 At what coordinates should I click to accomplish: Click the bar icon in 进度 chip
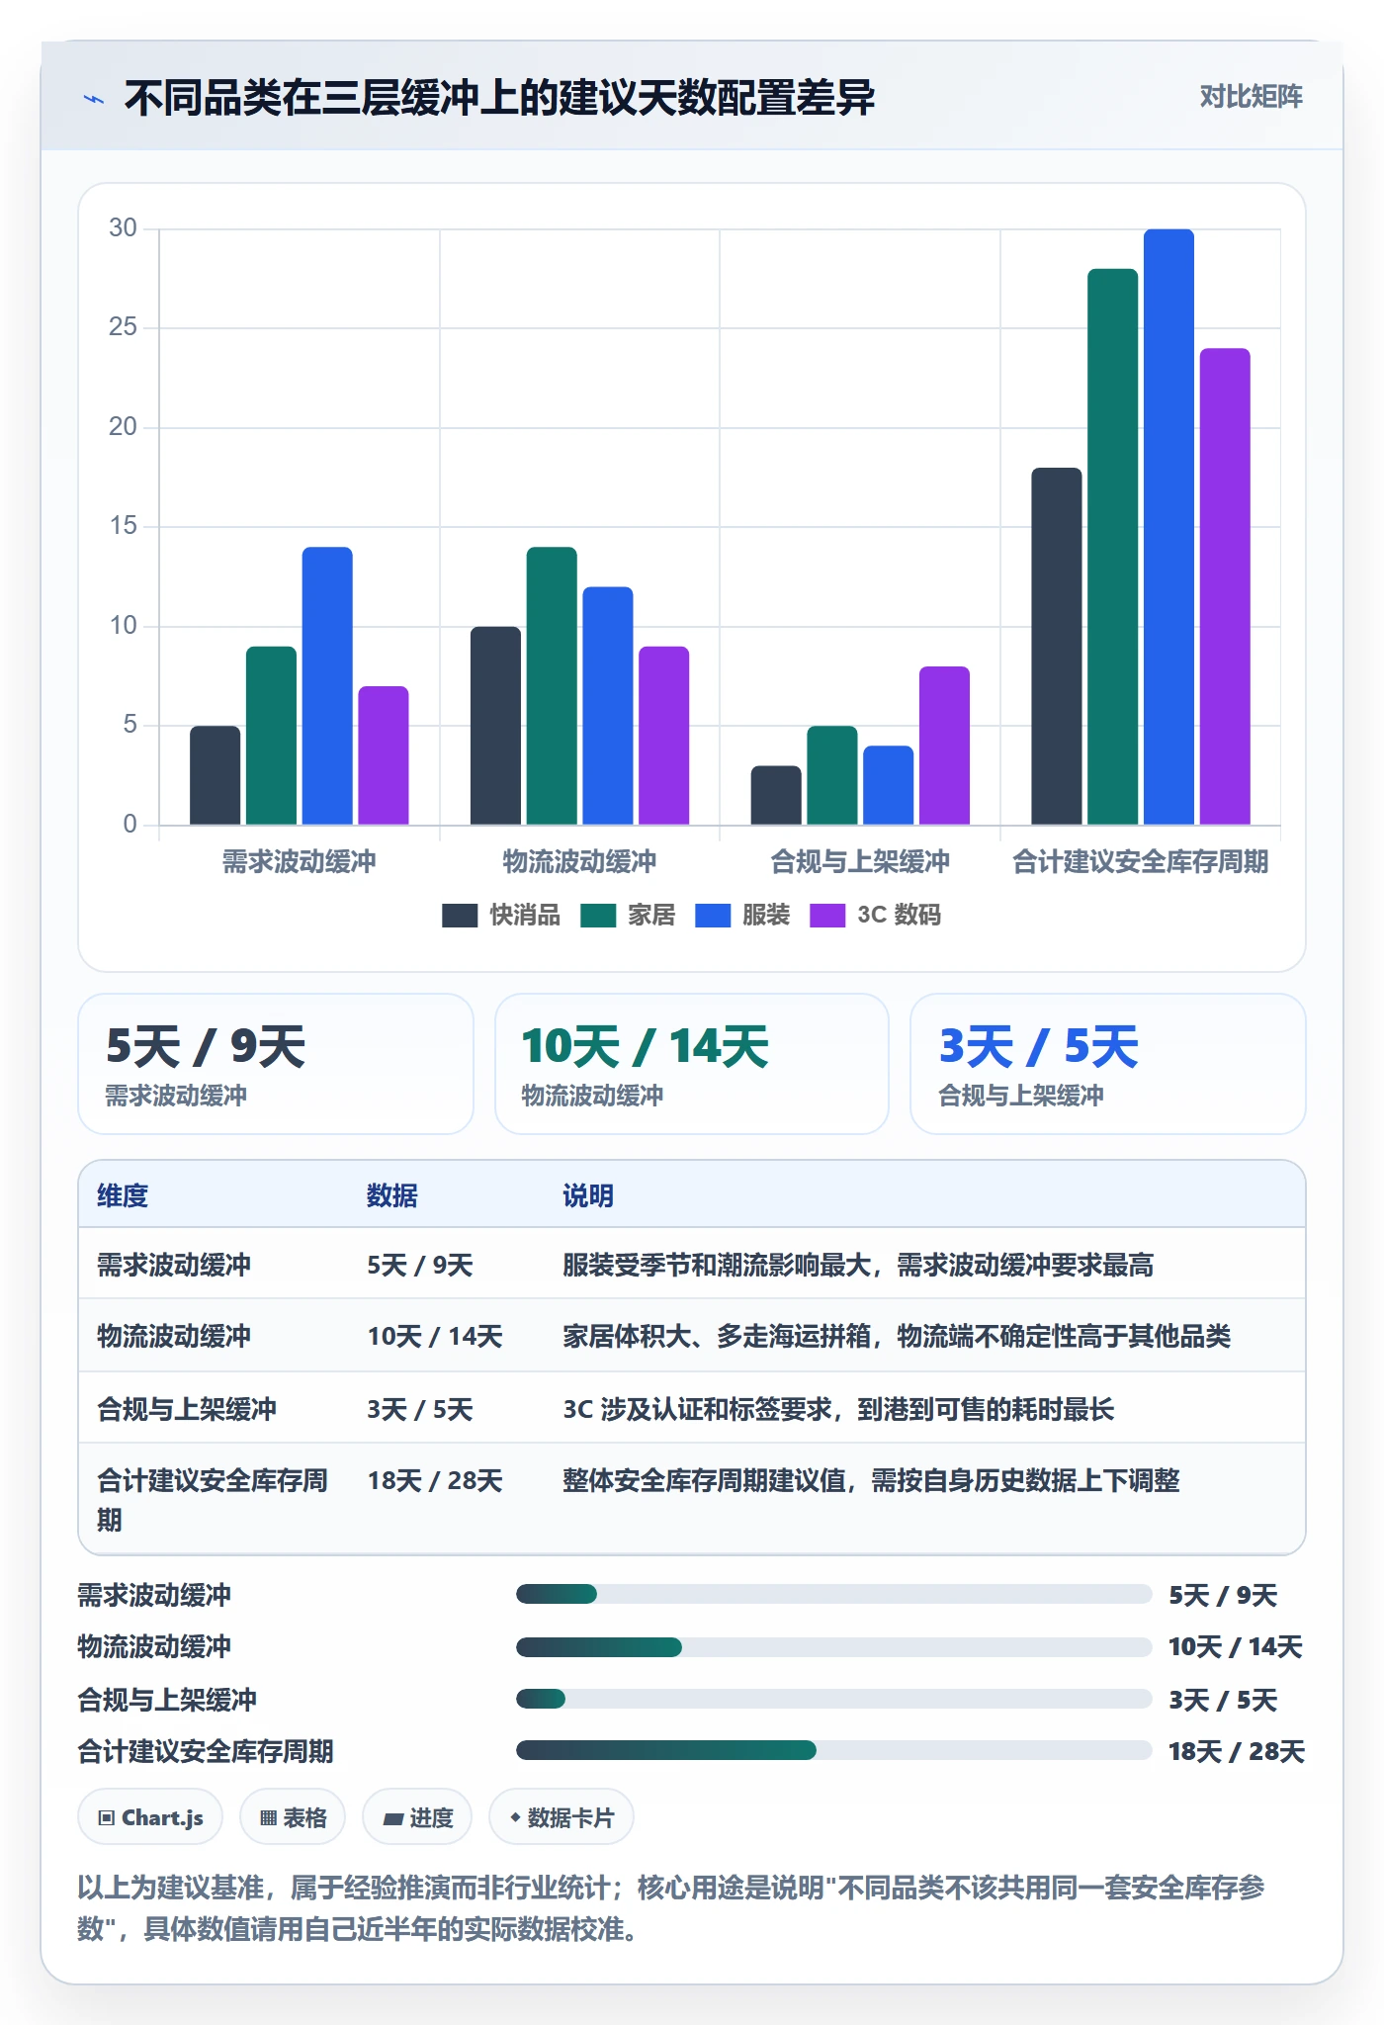click(x=393, y=1818)
